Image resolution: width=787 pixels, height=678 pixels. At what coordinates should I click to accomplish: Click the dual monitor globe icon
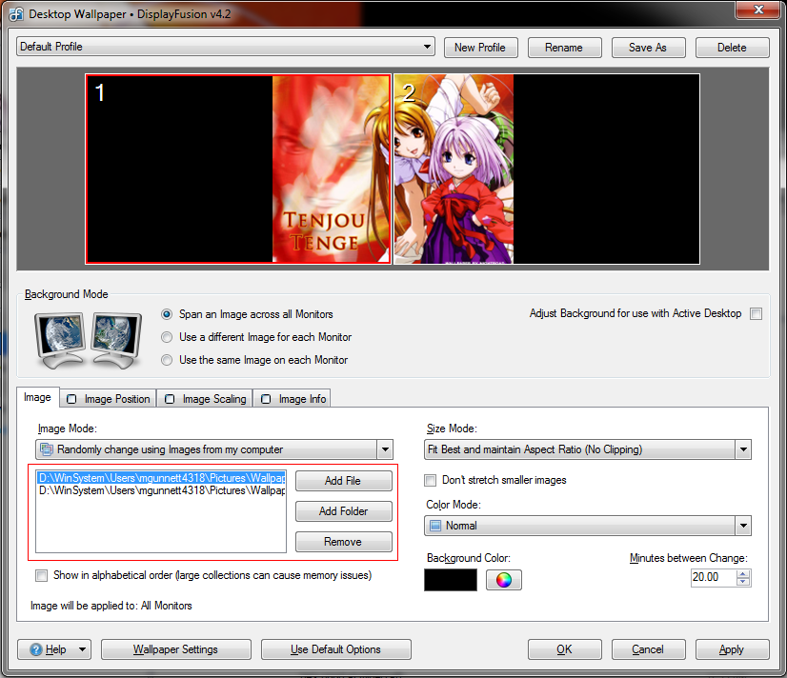(87, 338)
